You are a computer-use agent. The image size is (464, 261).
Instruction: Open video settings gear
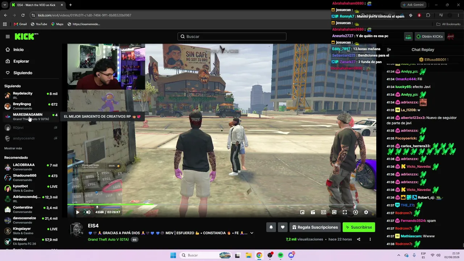point(366,212)
